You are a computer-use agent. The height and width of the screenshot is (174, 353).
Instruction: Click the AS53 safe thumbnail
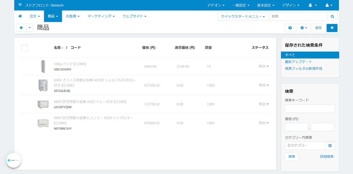[43, 104]
